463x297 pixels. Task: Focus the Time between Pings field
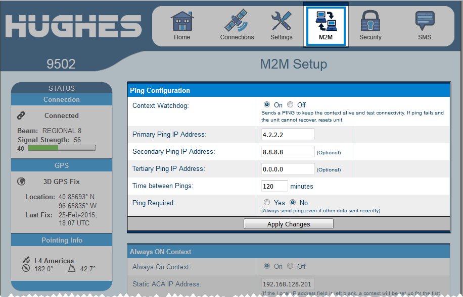[274, 186]
